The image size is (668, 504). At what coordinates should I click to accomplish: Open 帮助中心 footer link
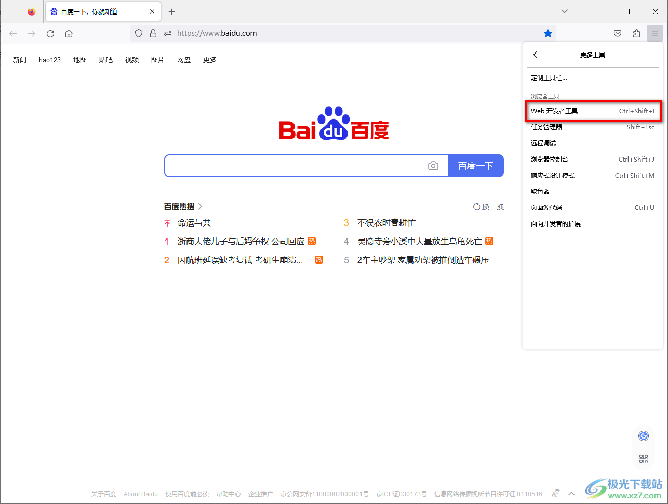coord(229,494)
